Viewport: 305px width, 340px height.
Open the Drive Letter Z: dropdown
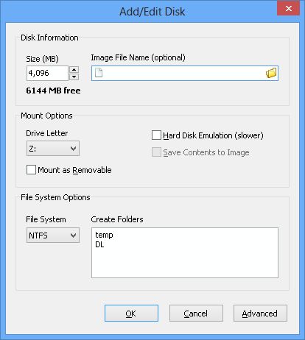[x=53, y=149]
